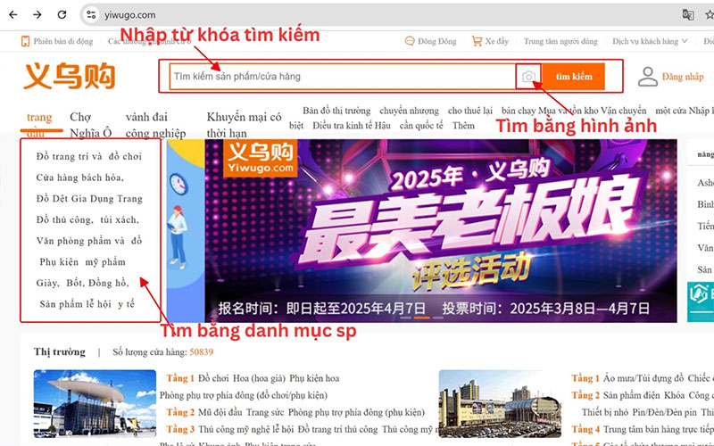Select the Chợ Nghĩa Ô tab

tap(91, 125)
